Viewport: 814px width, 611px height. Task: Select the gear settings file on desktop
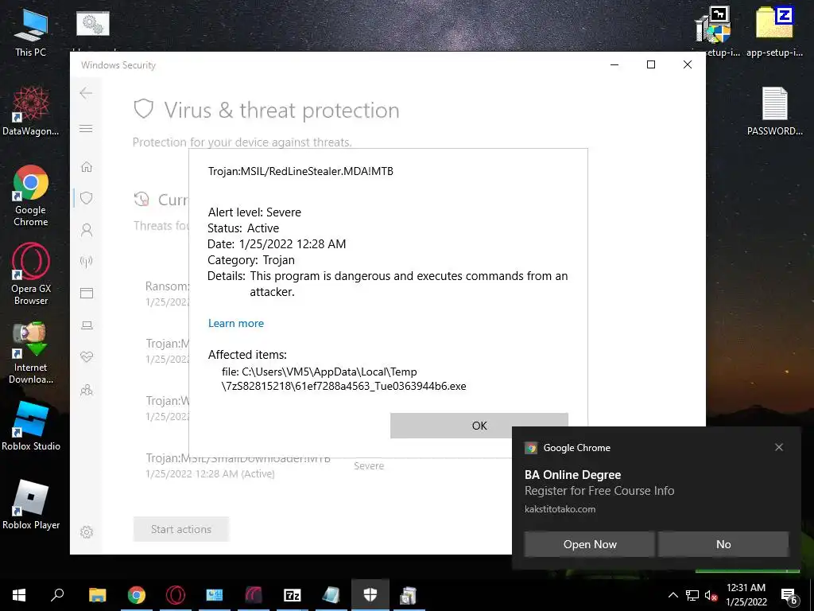tap(93, 24)
